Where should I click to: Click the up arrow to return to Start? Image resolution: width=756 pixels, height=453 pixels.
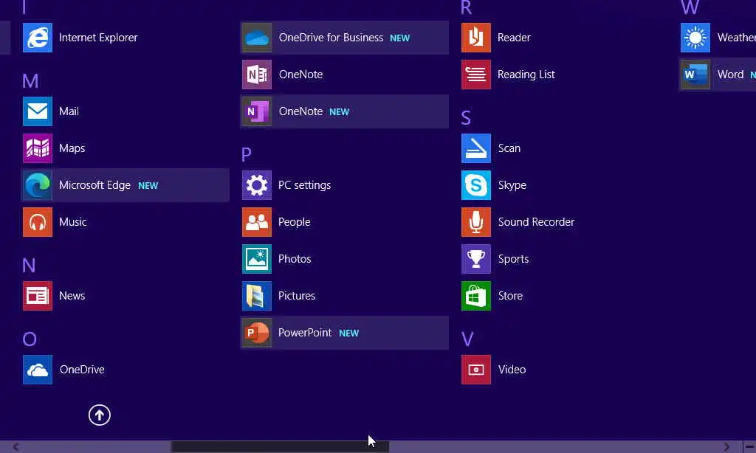click(100, 415)
